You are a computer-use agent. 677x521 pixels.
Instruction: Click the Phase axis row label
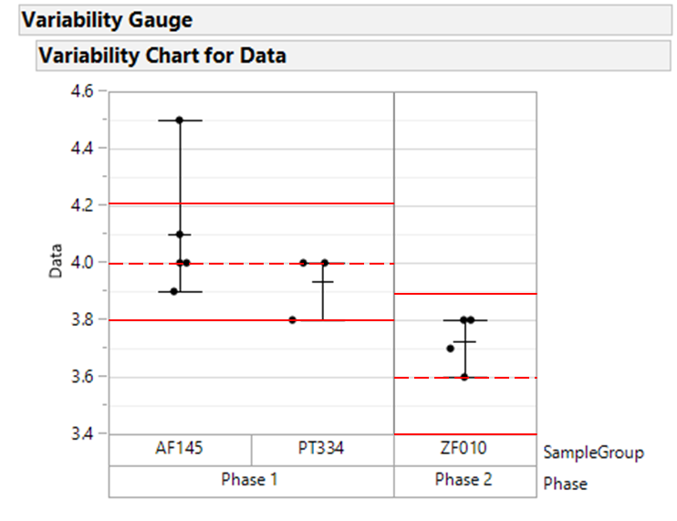pos(566,483)
